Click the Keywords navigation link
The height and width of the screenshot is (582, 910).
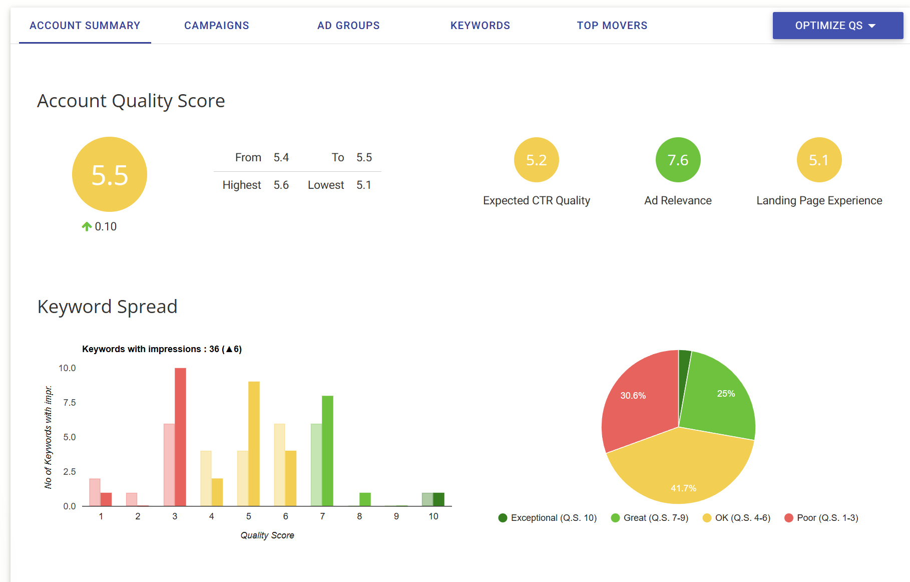(x=480, y=25)
